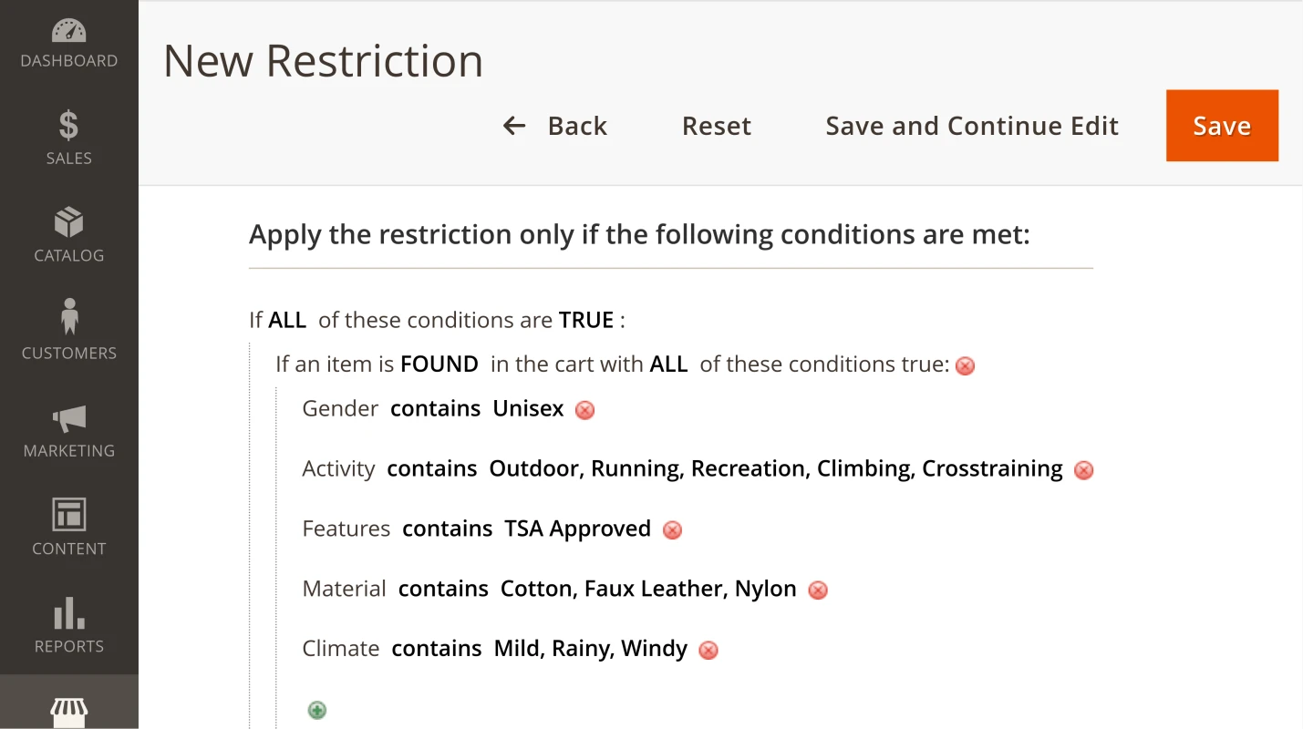
Task: Delete the Material condition row
Action: 818,590
